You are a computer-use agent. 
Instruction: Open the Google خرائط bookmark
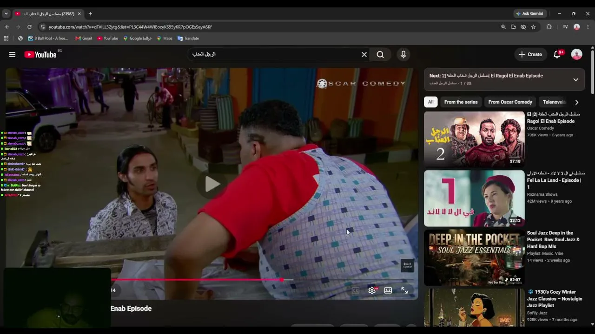[x=138, y=39]
